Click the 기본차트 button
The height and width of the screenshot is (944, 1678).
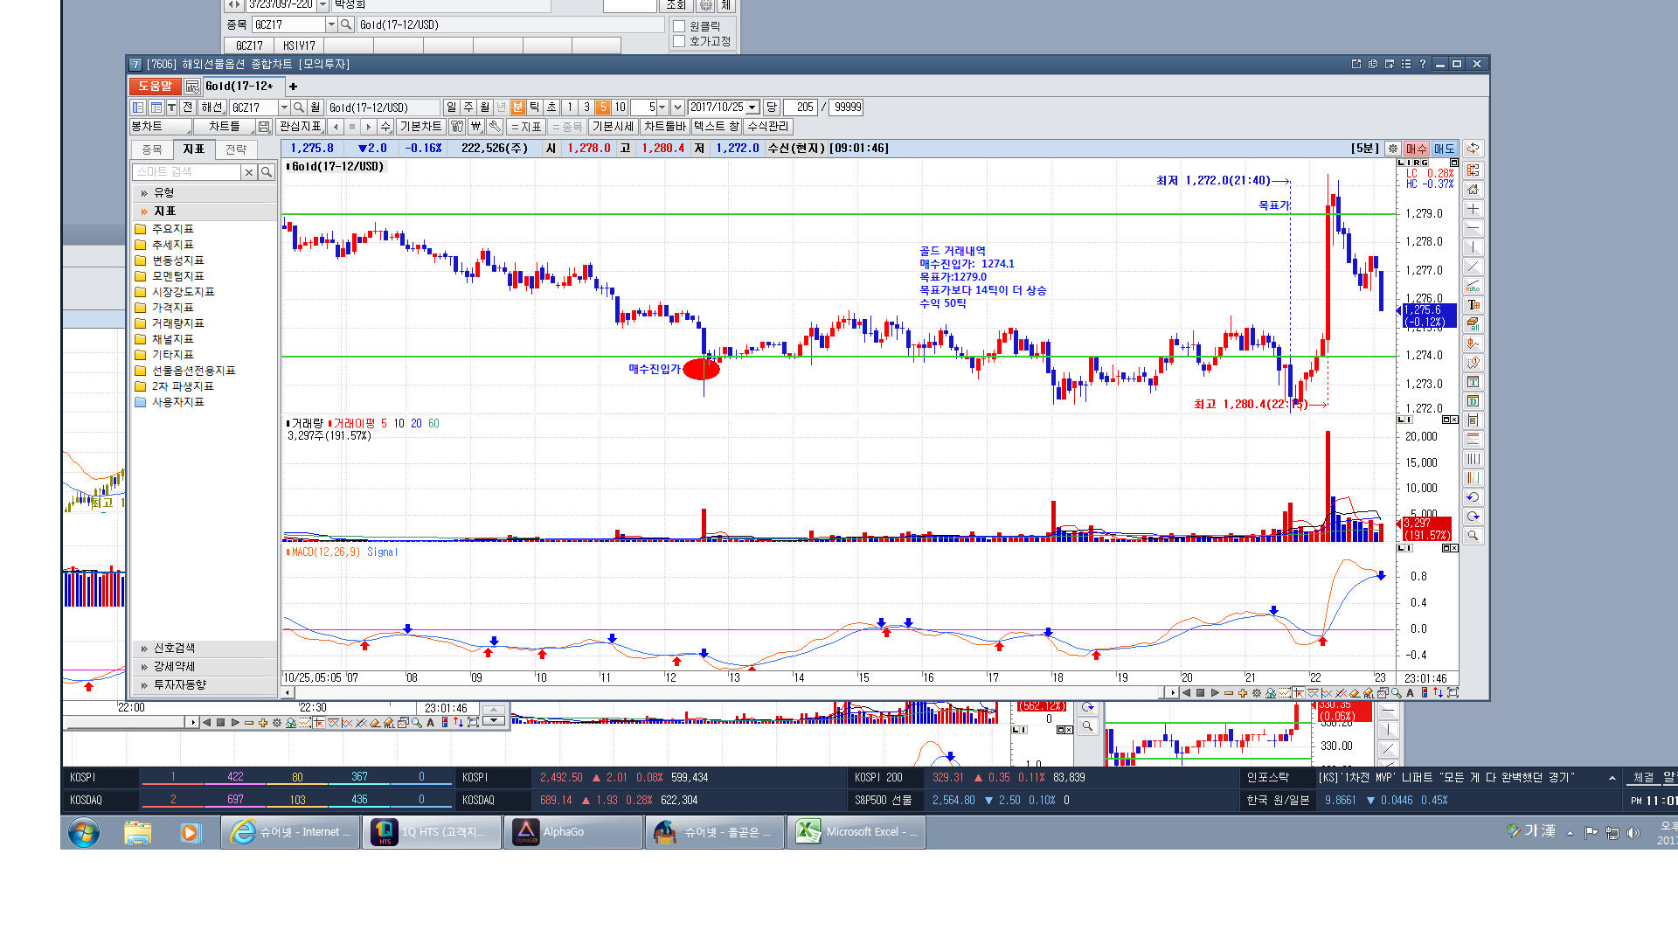tap(420, 127)
